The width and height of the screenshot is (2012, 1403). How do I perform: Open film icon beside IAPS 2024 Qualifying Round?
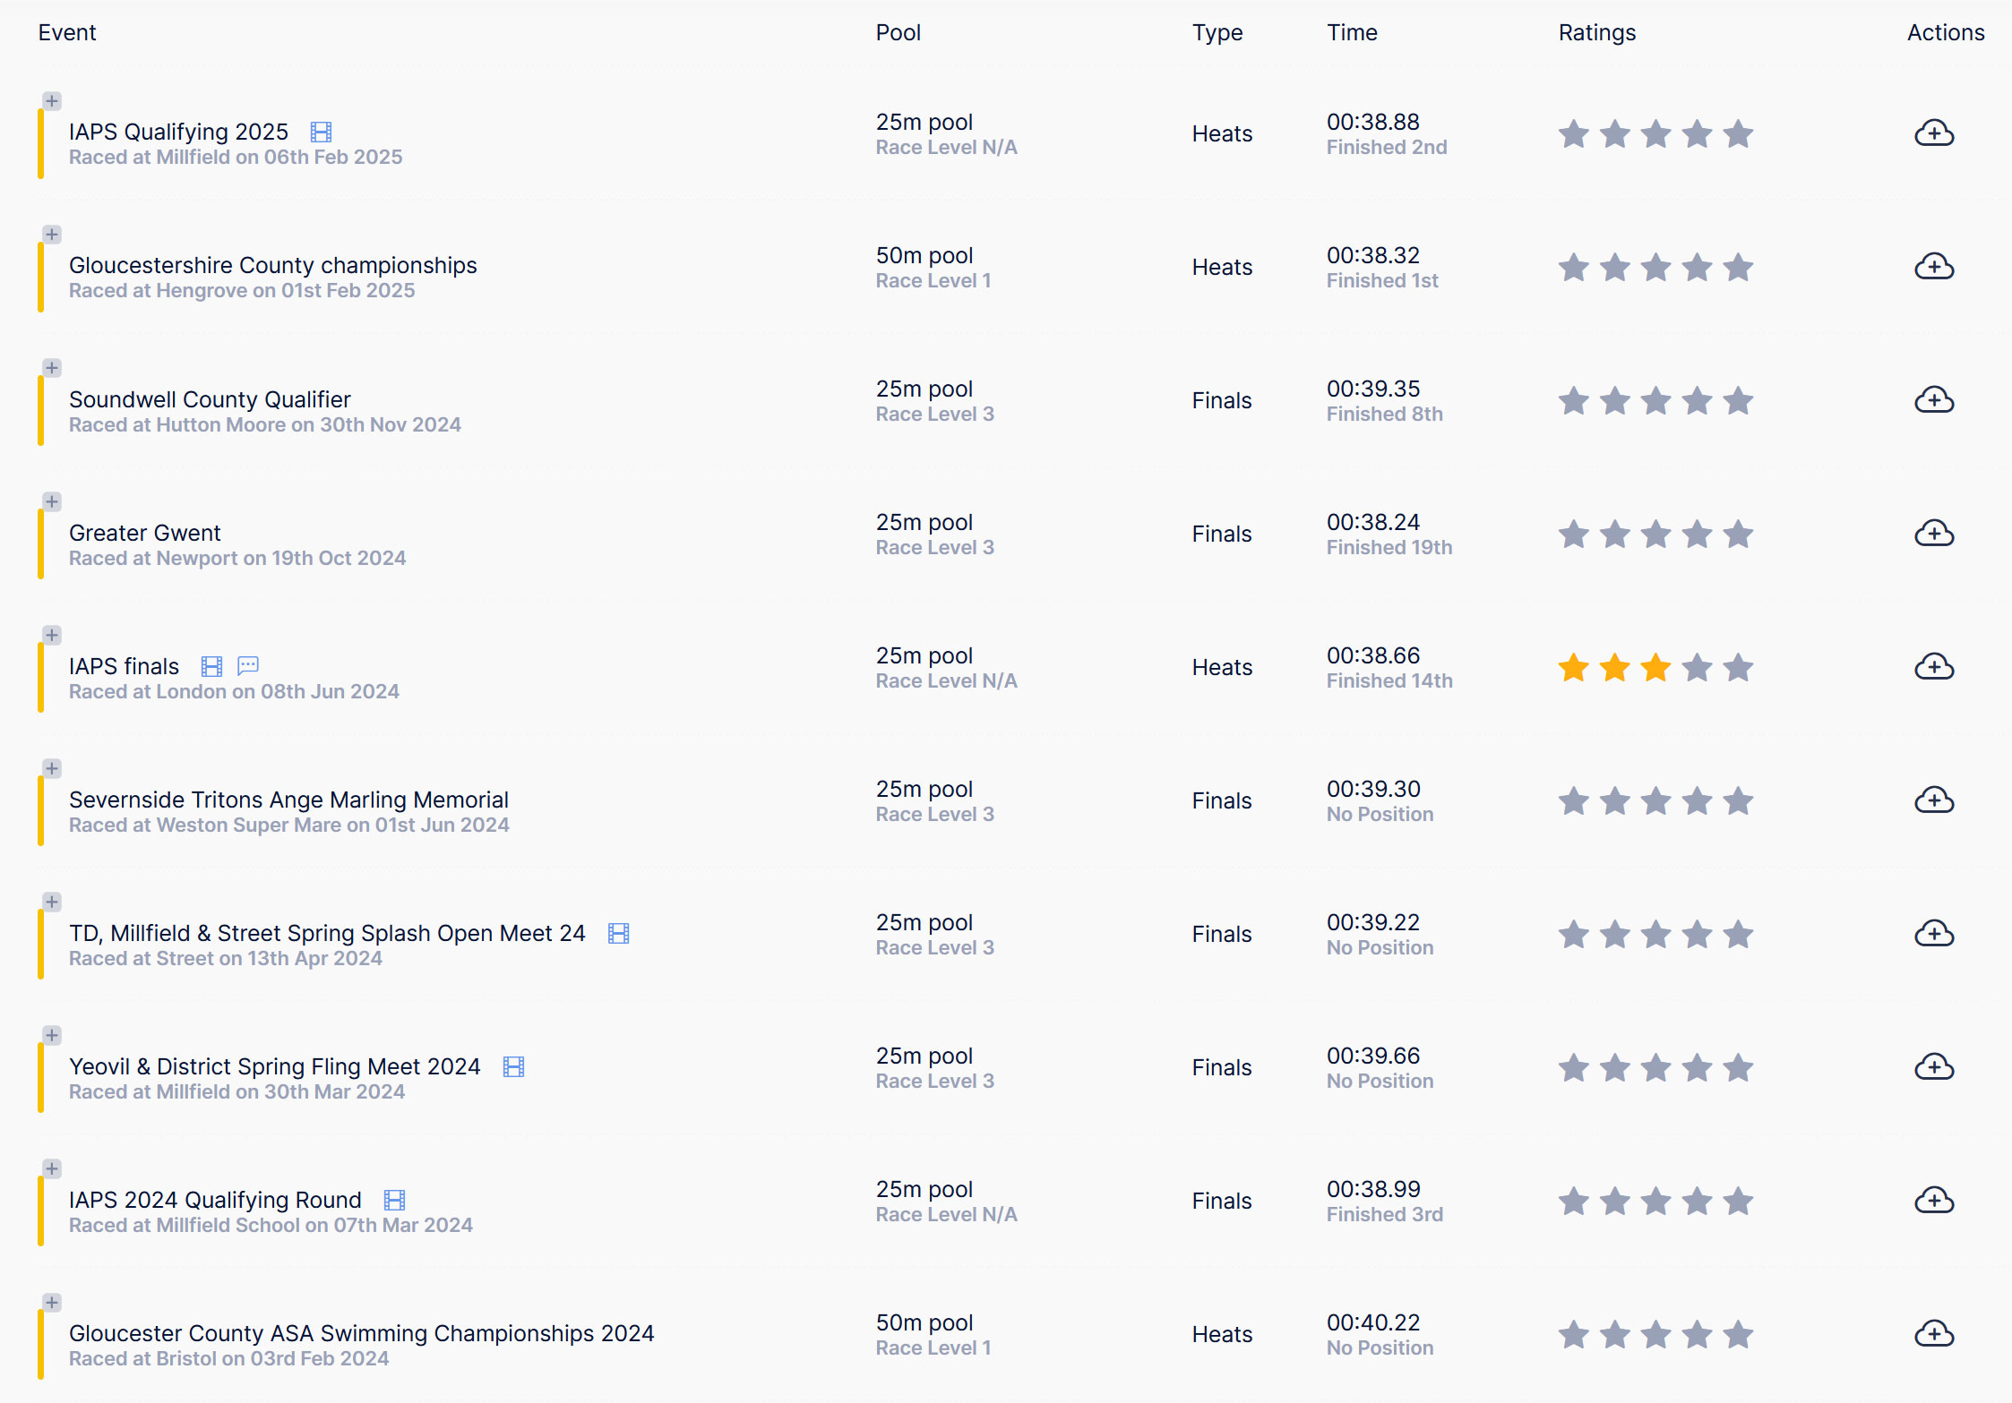pos(394,1200)
